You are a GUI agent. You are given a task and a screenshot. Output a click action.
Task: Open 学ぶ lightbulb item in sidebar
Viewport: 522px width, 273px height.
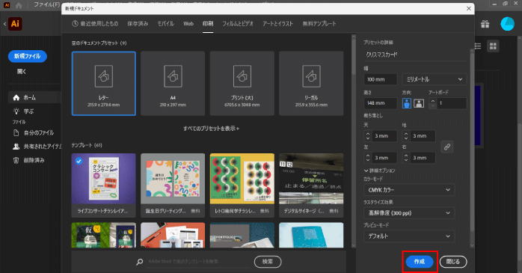(23, 111)
